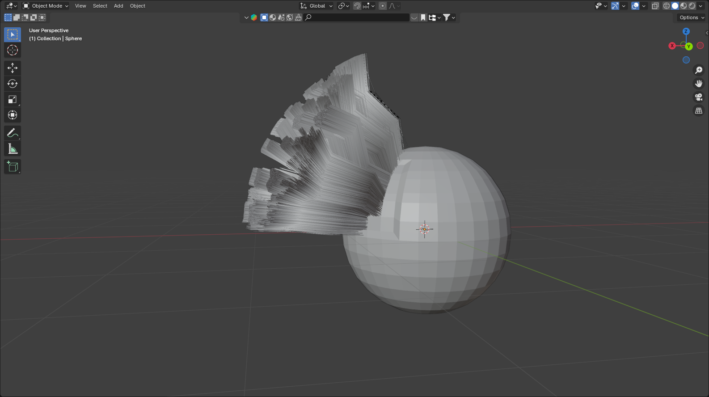Screen dimensions: 709x397
Task: Choose the Annotate pencil tool
Action: pyautogui.click(x=13, y=133)
